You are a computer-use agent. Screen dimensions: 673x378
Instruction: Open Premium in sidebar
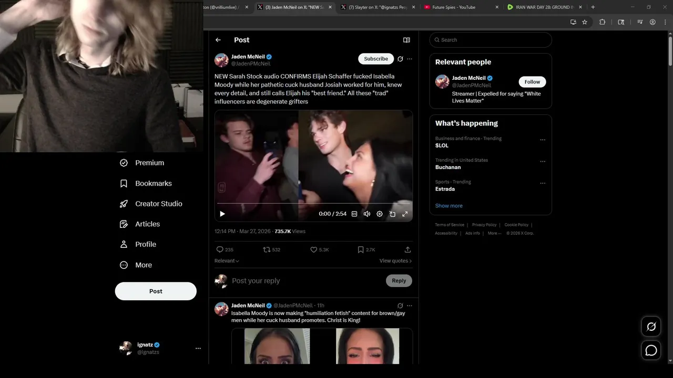tap(142, 163)
